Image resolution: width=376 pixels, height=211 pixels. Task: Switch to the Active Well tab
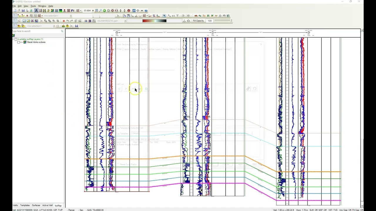tap(47, 205)
